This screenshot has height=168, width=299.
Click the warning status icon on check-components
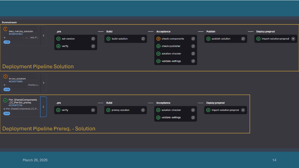158,38
